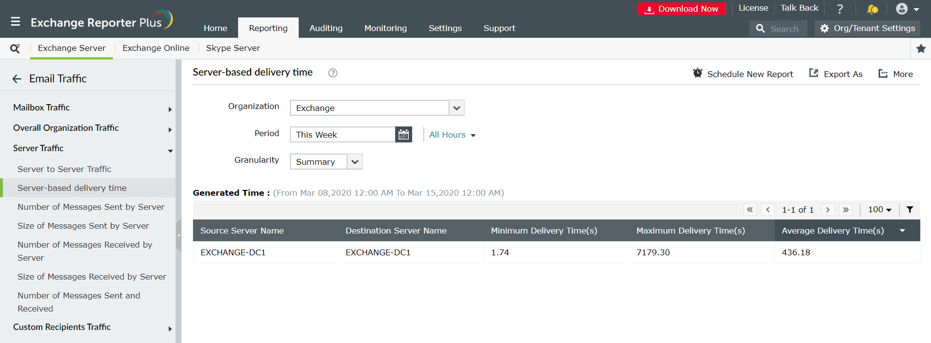Open the License link
This screenshot has height=343, width=931.
pyautogui.click(x=753, y=8)
